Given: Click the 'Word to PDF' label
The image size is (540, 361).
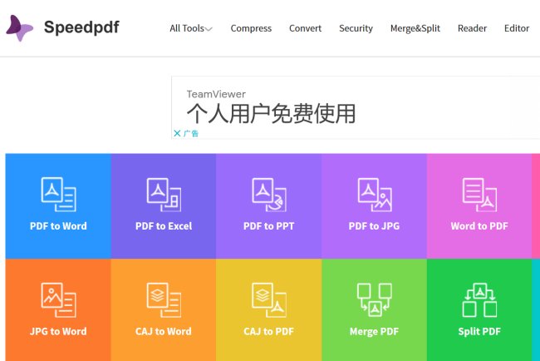Looking at the screenshot, I should 479,226.
